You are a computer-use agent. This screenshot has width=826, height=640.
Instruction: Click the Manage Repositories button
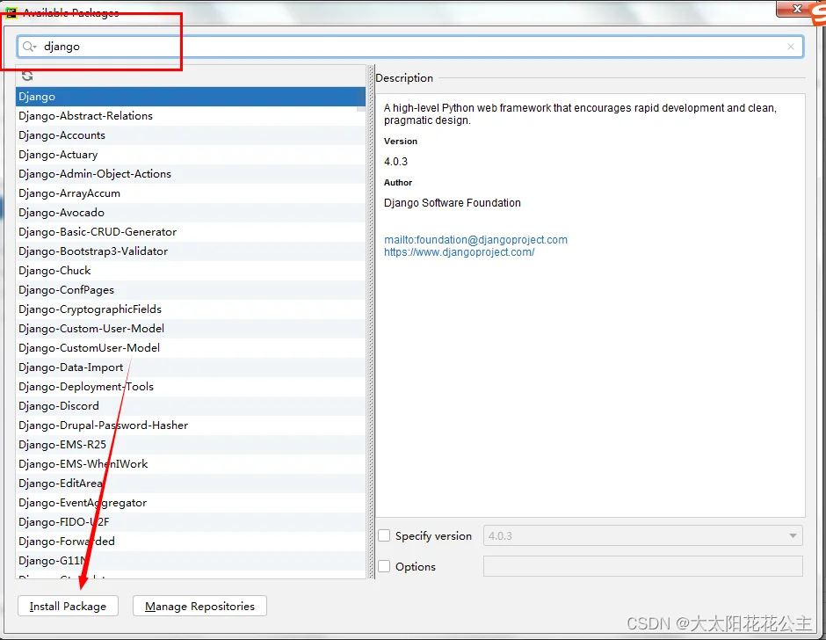point(199,606)
